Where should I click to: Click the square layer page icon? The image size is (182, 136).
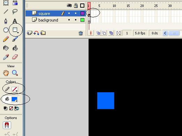click(x=35, y=13)
